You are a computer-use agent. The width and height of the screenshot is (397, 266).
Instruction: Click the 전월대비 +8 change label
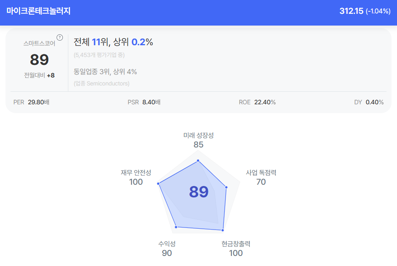coord(39,75)
